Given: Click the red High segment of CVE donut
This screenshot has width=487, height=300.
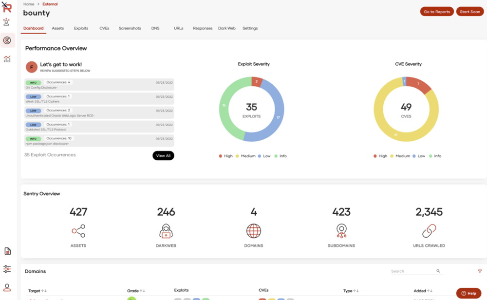Looking at the screenshot, I should tap(418, 84).
